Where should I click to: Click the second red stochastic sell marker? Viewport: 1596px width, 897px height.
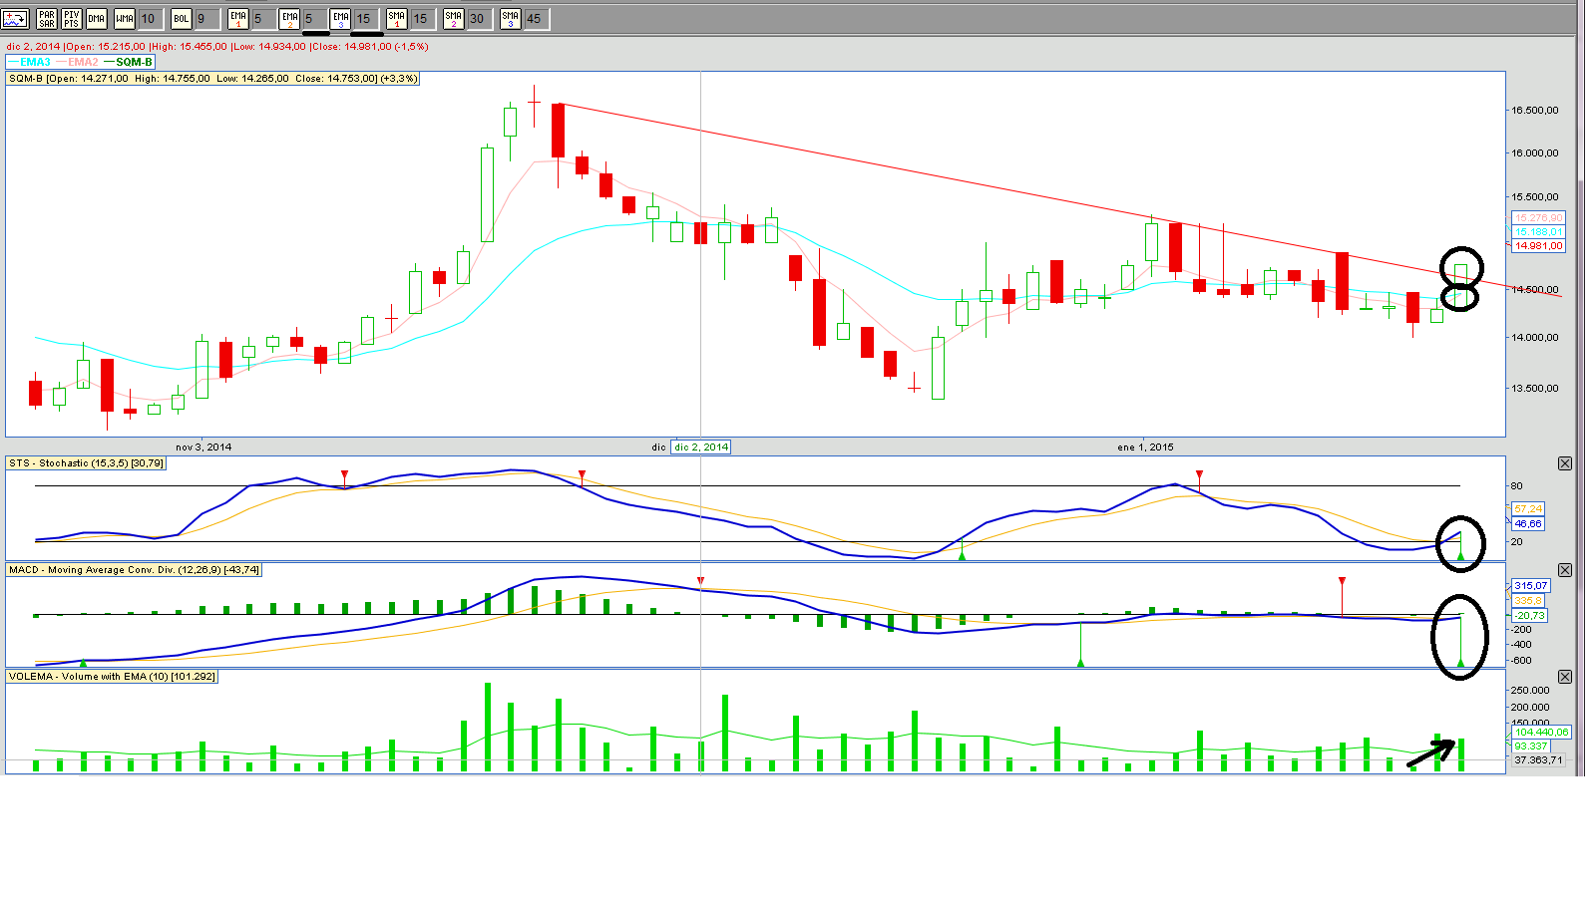tap(582, 474)
